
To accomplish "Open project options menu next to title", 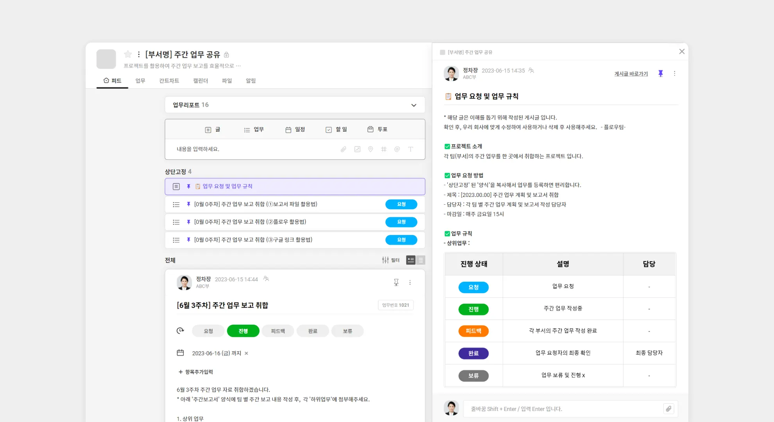I will point(139,54).
